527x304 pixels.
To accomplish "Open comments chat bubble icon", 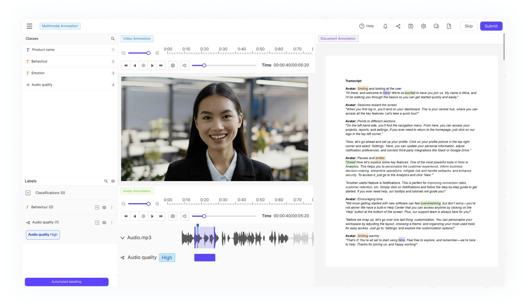I will 436,26.
